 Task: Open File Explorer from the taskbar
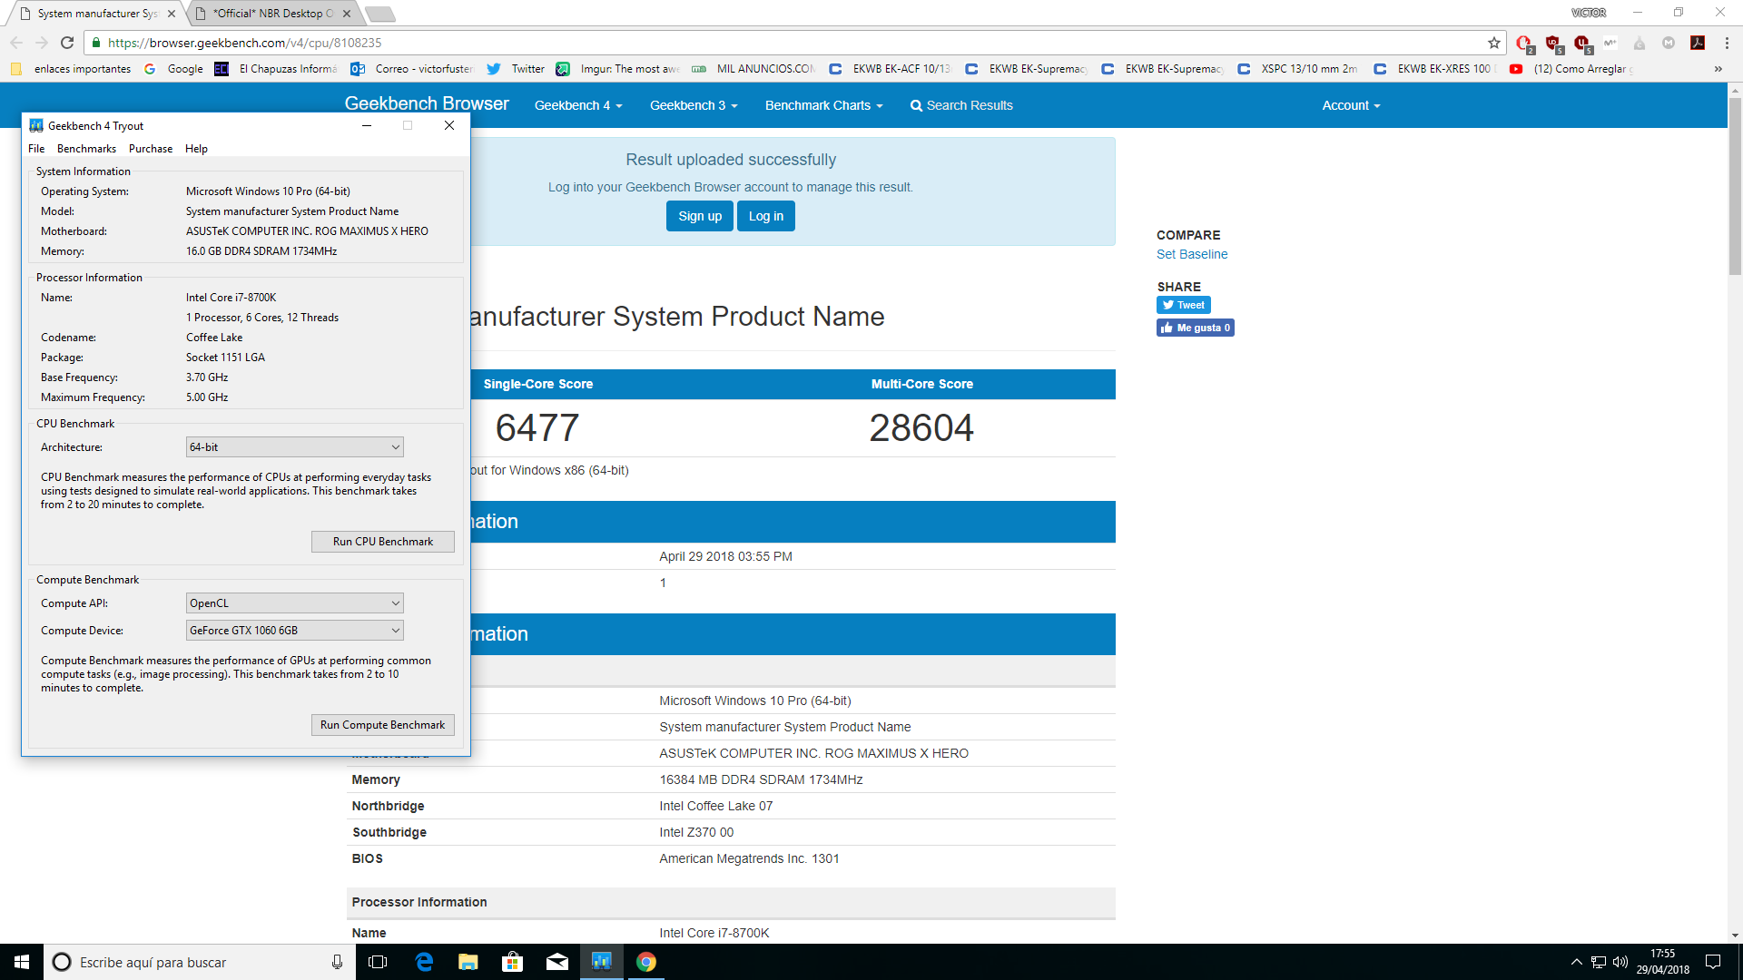pos(468,962)
